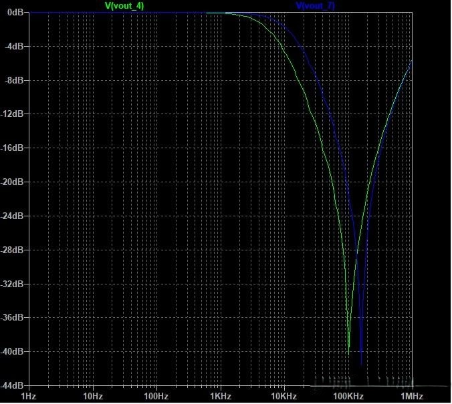Click the 100KHz frequency axis label
452x404 pixels.
(348, 396)
